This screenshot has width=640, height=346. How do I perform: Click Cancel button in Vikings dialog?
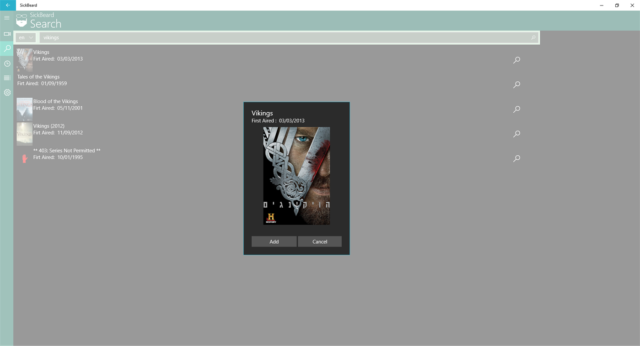tap(320, 241)
